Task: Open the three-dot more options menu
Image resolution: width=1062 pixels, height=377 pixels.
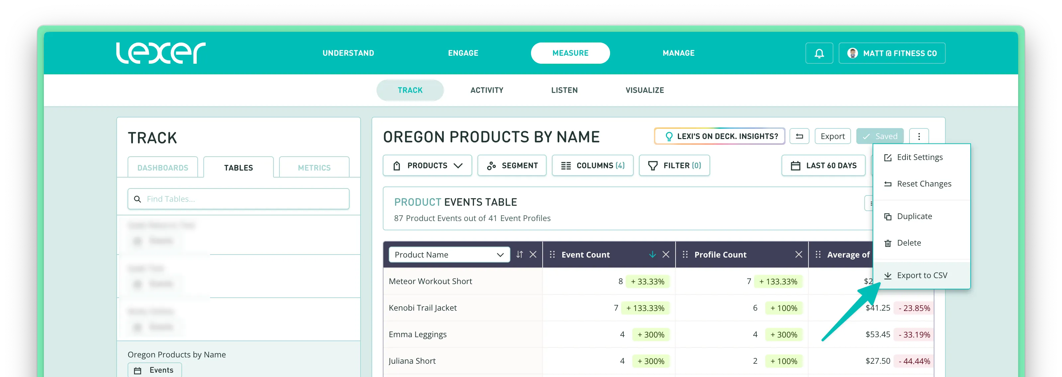Action: (x=918, y=136)
